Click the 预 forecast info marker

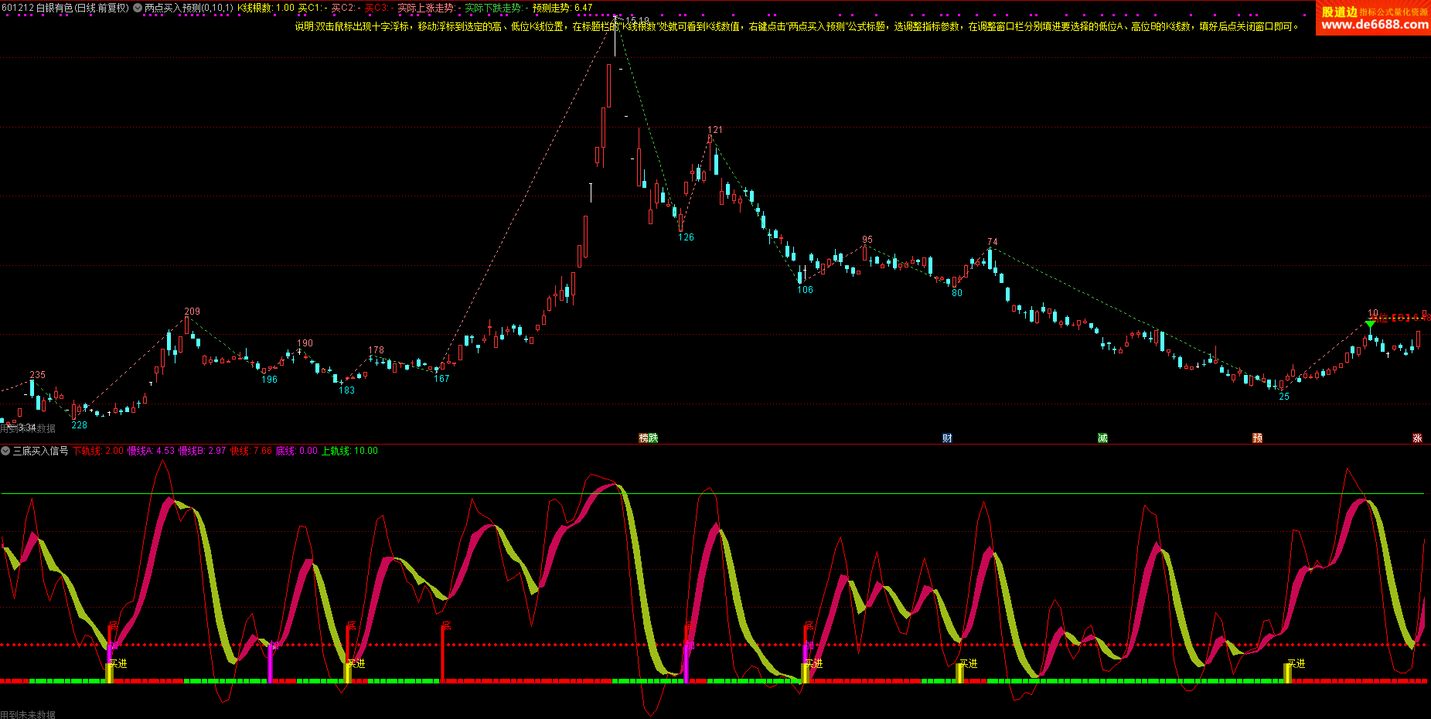click(x=1257, y=438)
